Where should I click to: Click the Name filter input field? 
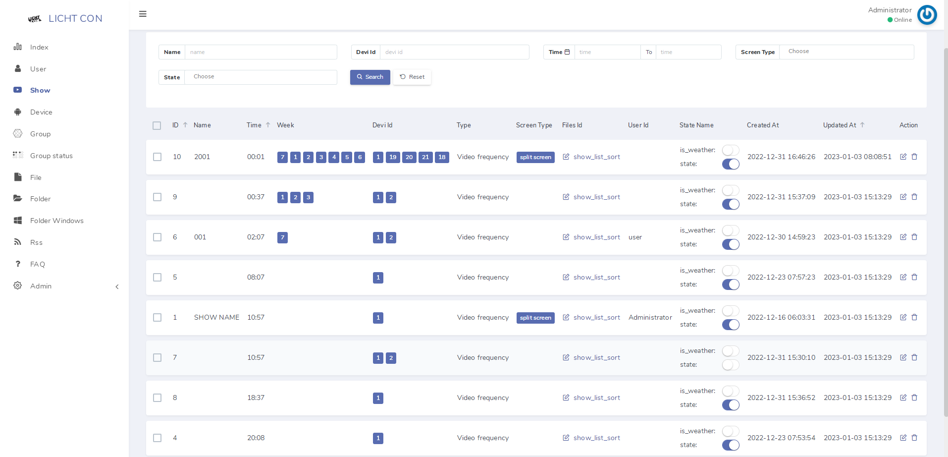261,52
